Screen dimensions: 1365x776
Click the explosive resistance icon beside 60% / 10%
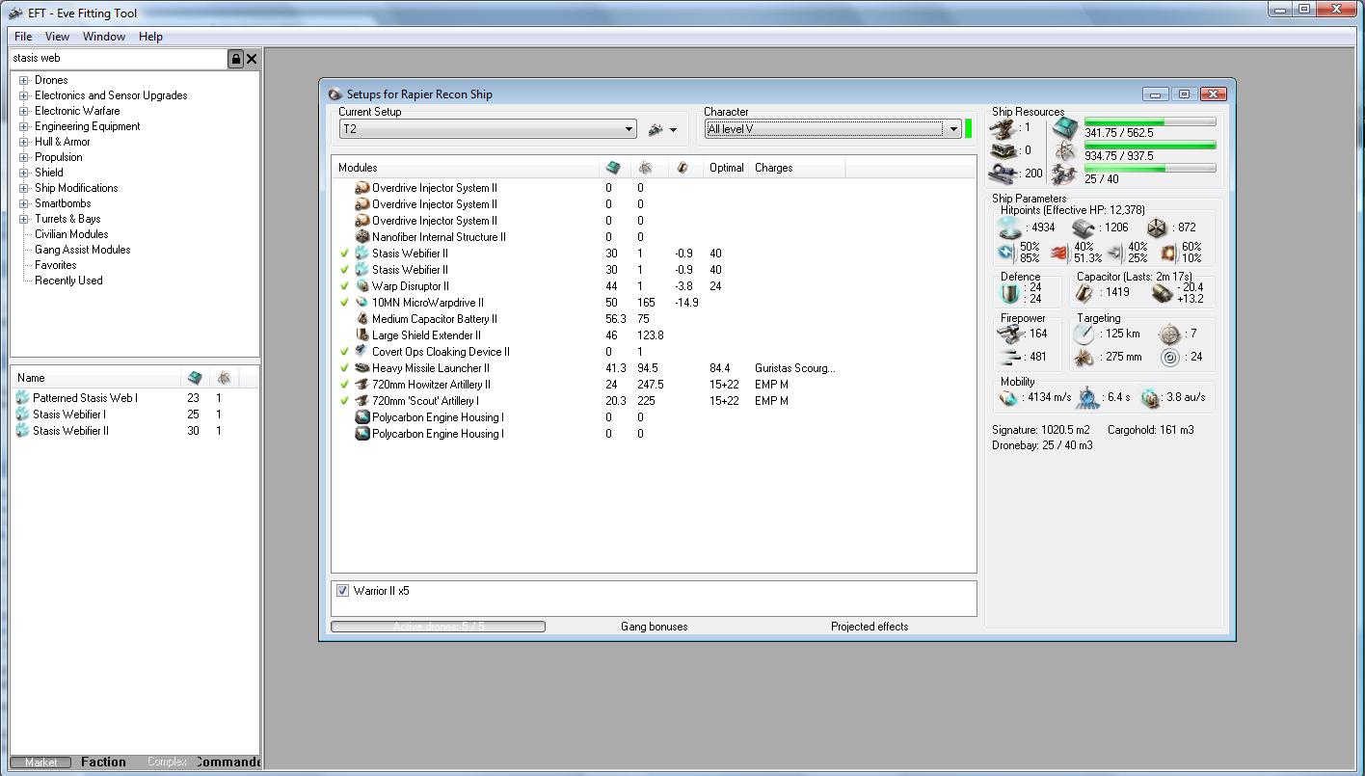1168,253
